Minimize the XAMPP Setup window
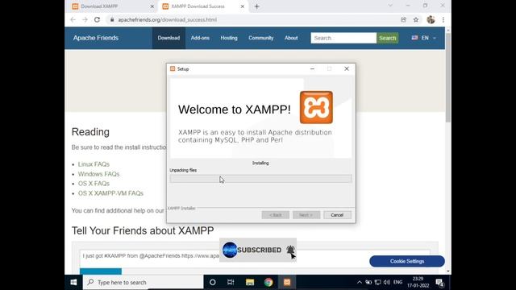 coord(312,68)
